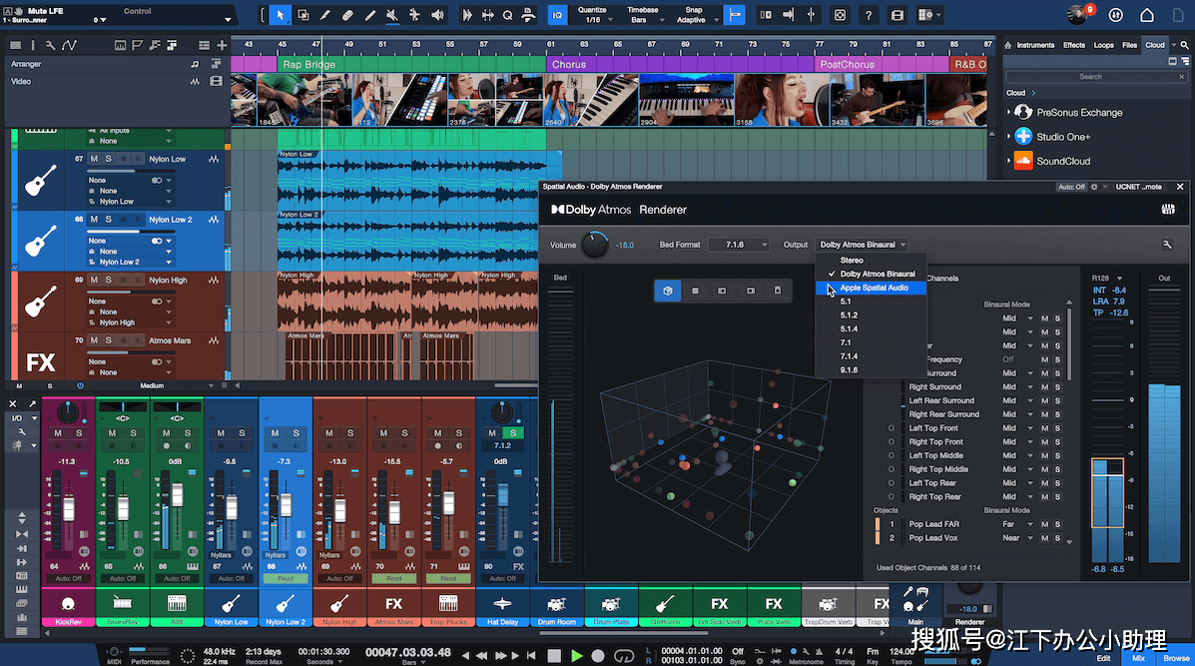Choose Stereo from the output menu

coord(872,261)
